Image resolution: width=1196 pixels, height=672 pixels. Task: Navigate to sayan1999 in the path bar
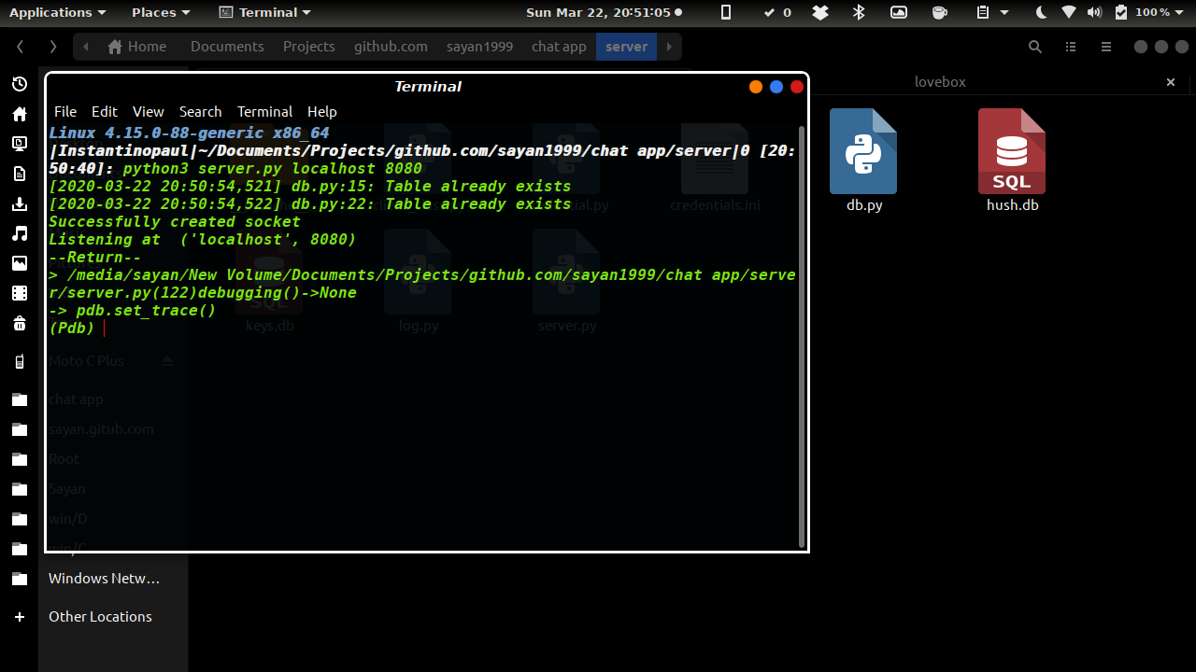click(479, 47)
